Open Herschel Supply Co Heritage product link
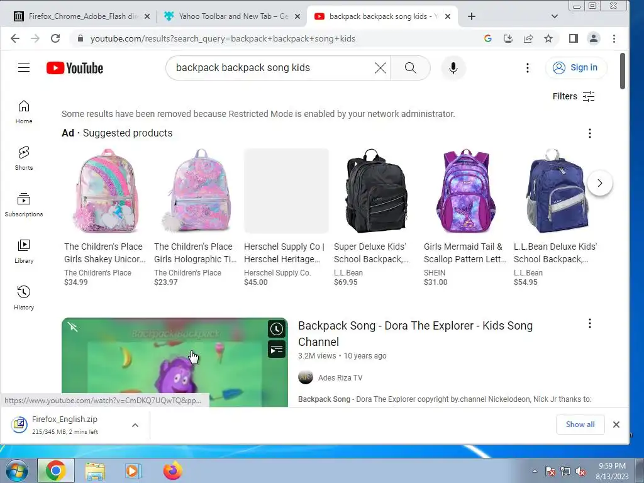644x483 pixels. click(284, 253)
